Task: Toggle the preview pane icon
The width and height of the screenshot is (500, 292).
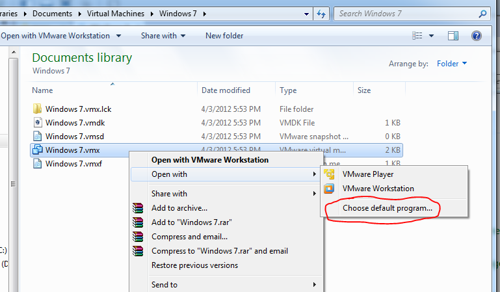Action: (453, 36)
